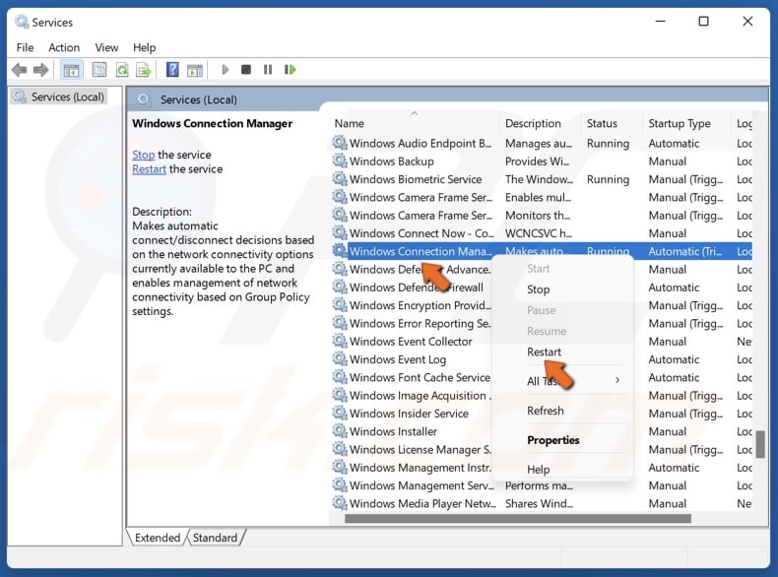Sort by the Description column header
778x577 pixels.
tap(540, 123)
